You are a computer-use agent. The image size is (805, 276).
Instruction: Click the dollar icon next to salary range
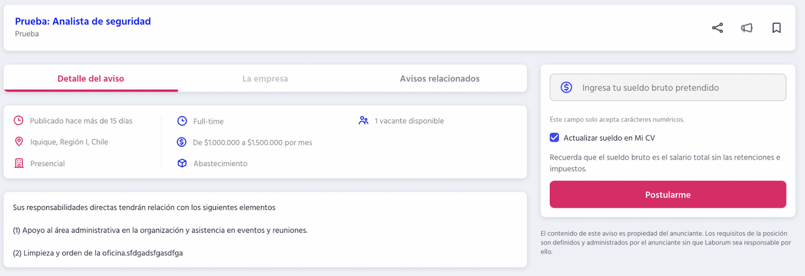(182, 142)
